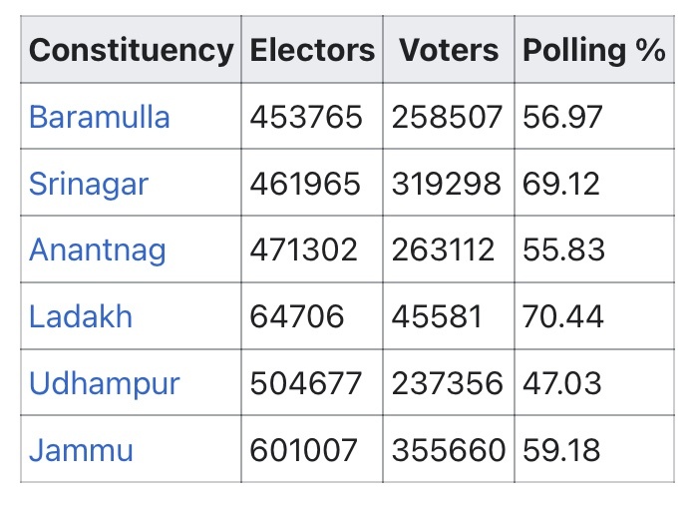The image size is (695, 505).
Task: Select Ladakh's voters cell 45581
Action: (437, 316)
